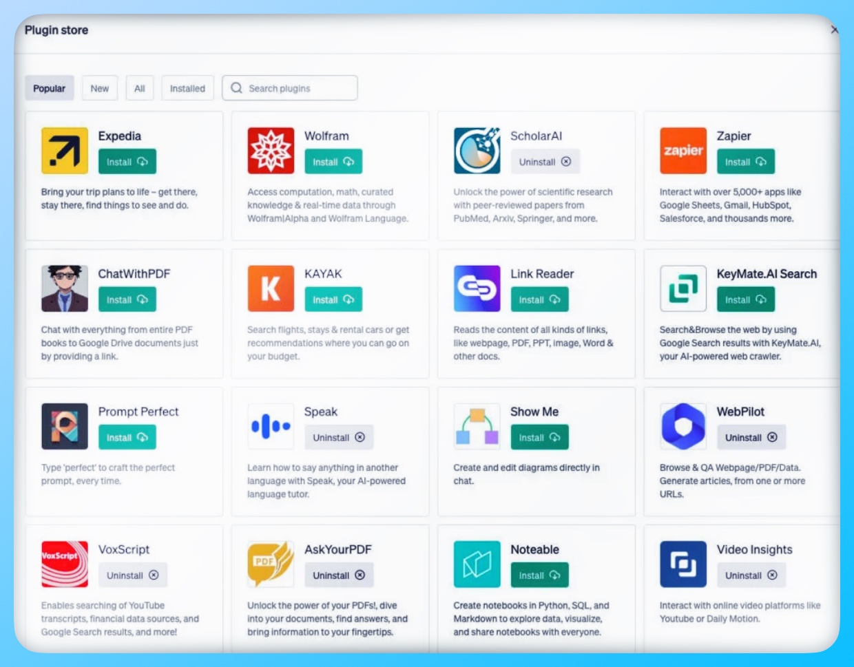
Task: Install the KAYAK plugin
Action: click(333, 299)
